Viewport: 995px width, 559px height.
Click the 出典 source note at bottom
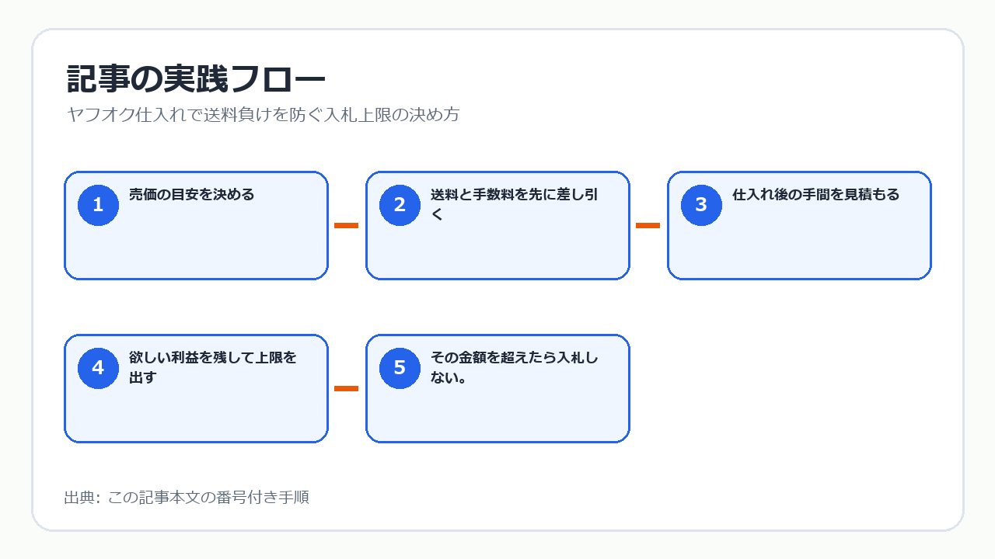[187, 498]
